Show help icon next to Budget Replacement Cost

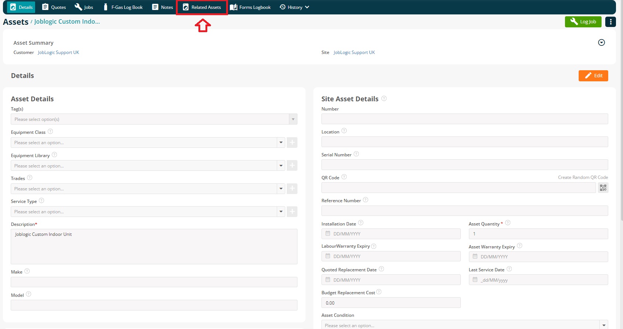click(x=379, y=292)
